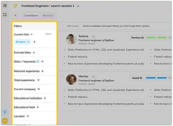This screenshot has height=126, width=173.
Task: Click the Exclude titles label
Action: coord(22,52)
